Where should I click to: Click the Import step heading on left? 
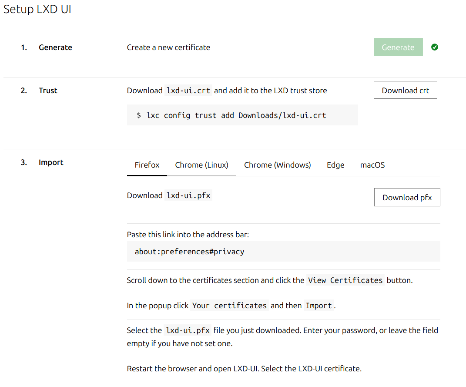tap(51, 162)
